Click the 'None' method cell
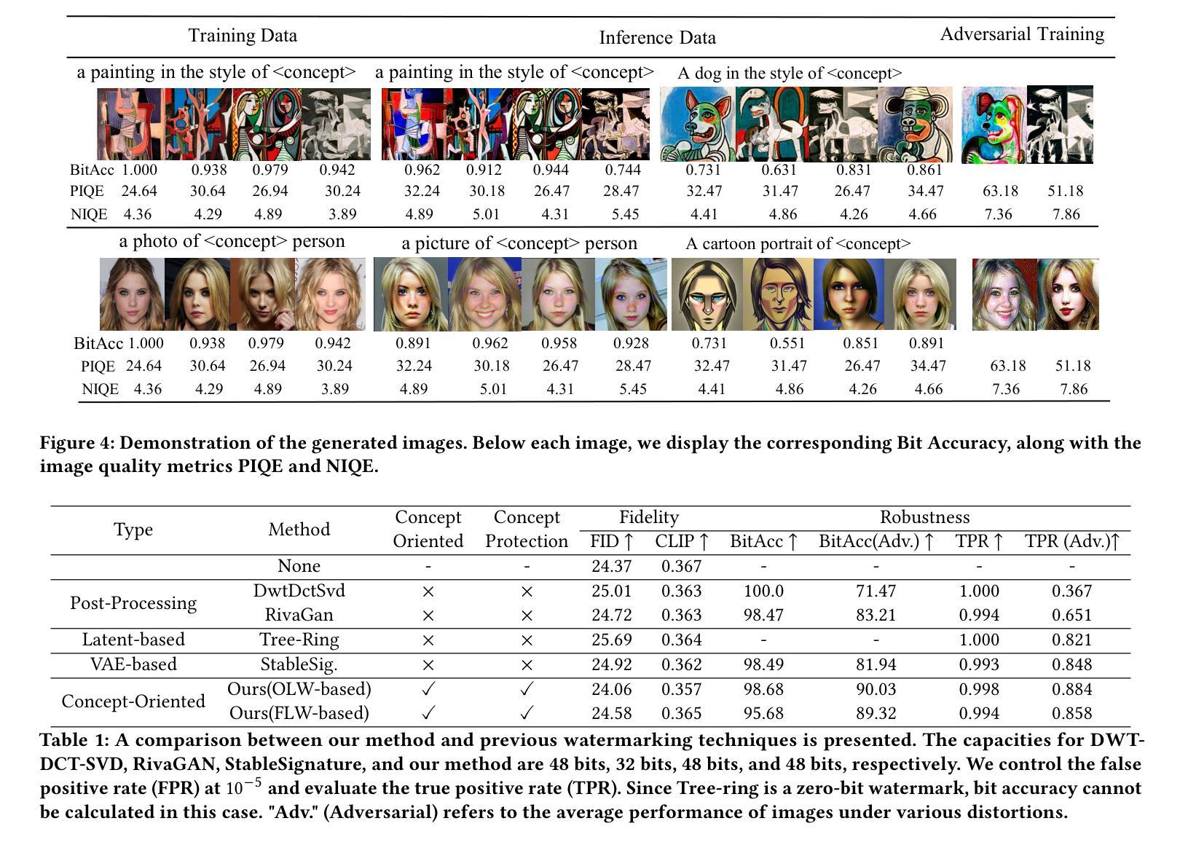The width and height of the screenshot is (1180, 845). tap(299, 566)
